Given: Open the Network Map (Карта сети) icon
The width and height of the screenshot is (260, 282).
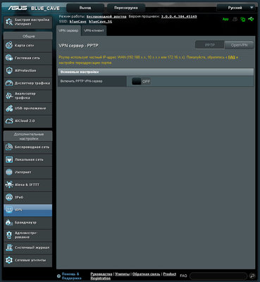Looking at the screenshot, I should click(x=9, y=45).
